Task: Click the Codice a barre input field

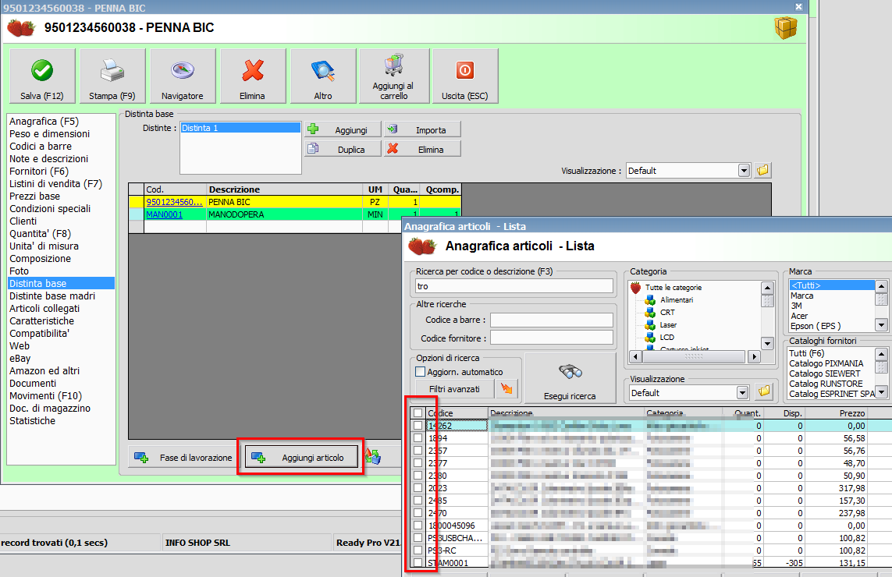Action: pos(551,320)
